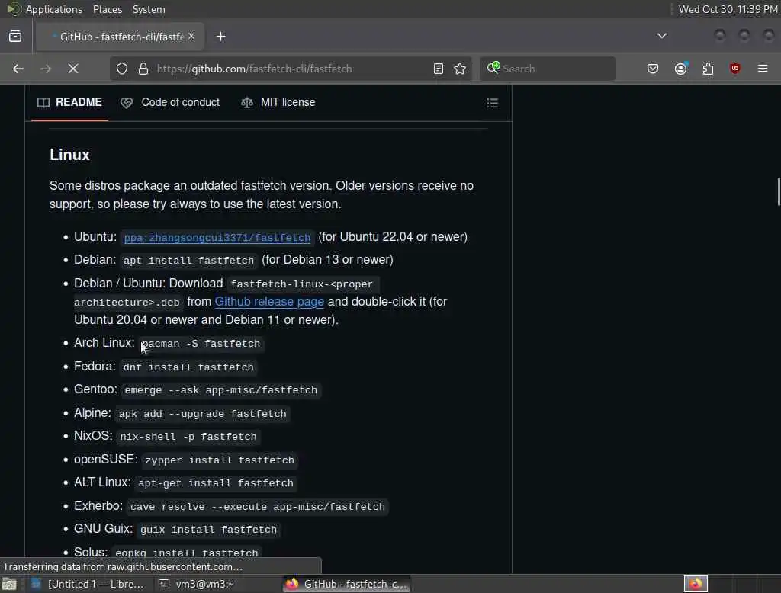Click the show desktop icon in taskbar
Screen dimensions: 781x593
coord(9,584)
